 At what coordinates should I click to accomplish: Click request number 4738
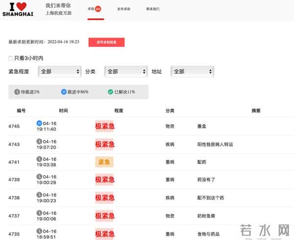coord(14,198)
